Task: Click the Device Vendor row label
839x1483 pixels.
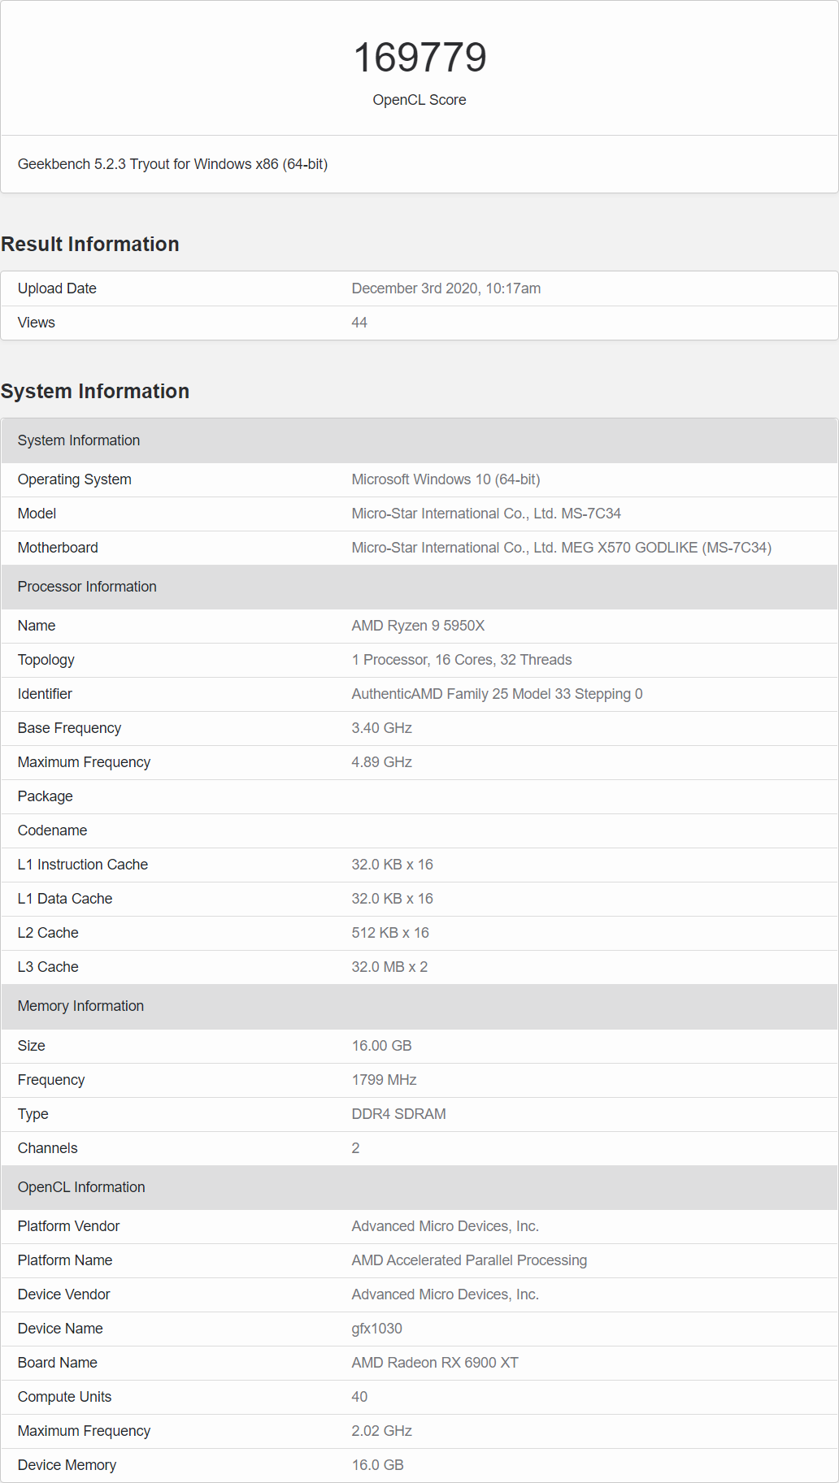Action: pyautogui.click(x=63, y=1294)
